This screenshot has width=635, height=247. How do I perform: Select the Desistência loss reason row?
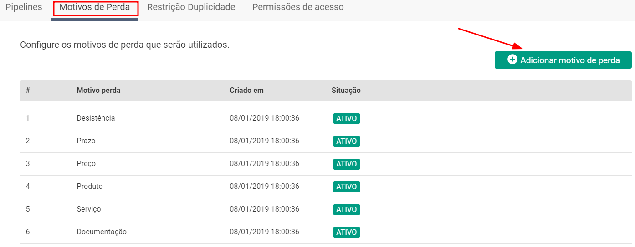coord(96,118)
